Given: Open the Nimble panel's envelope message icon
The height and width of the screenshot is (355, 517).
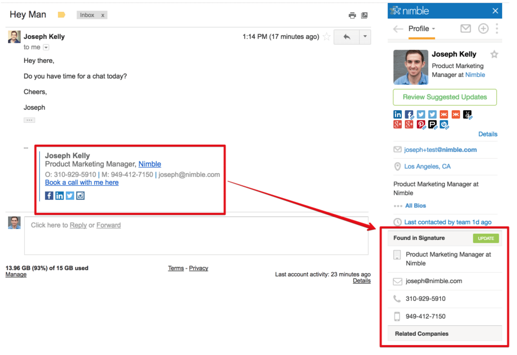Looking at the screenshot, I should tap(466, 29).
